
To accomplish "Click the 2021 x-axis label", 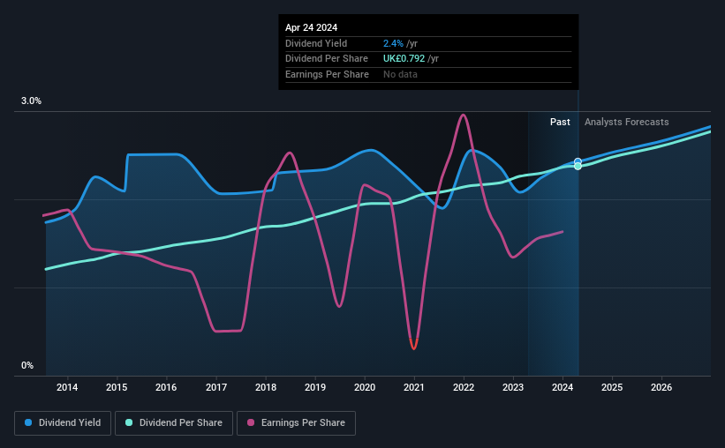I will point(414,387).
